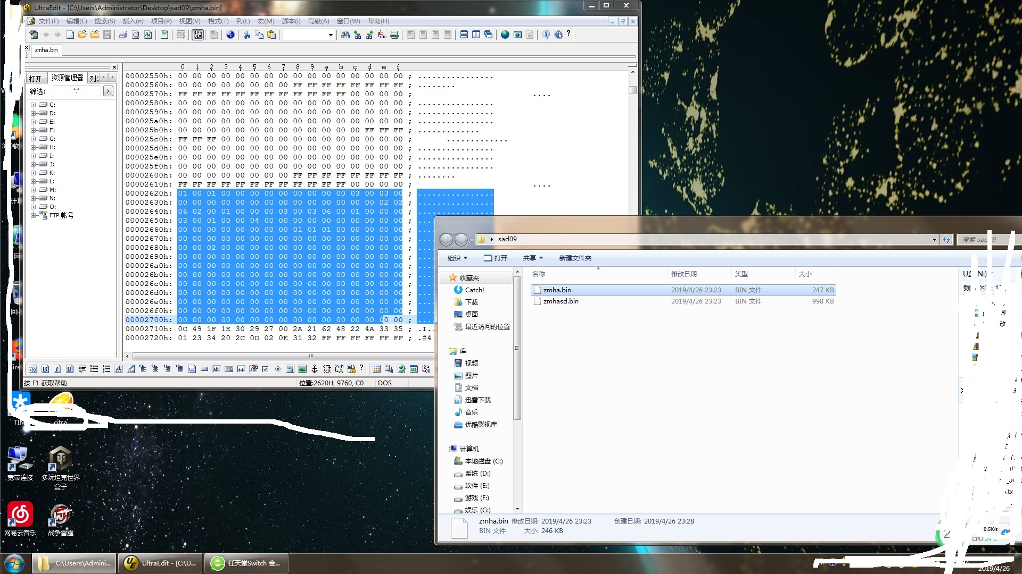The image size is (1022, 574).
Task: Click the Cut scissors icon
Action: 246,35
